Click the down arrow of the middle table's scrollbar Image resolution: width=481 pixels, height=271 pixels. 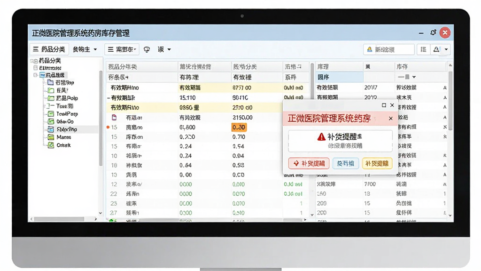[312, 215]
